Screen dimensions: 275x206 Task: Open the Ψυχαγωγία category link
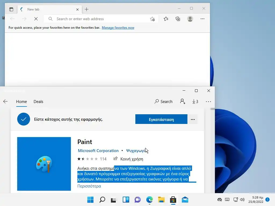click(136, 151)
